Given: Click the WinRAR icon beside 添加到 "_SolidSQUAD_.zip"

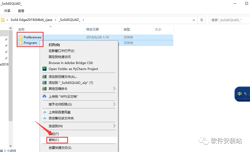Looking at the screenshot, I should tap(45, 83).
